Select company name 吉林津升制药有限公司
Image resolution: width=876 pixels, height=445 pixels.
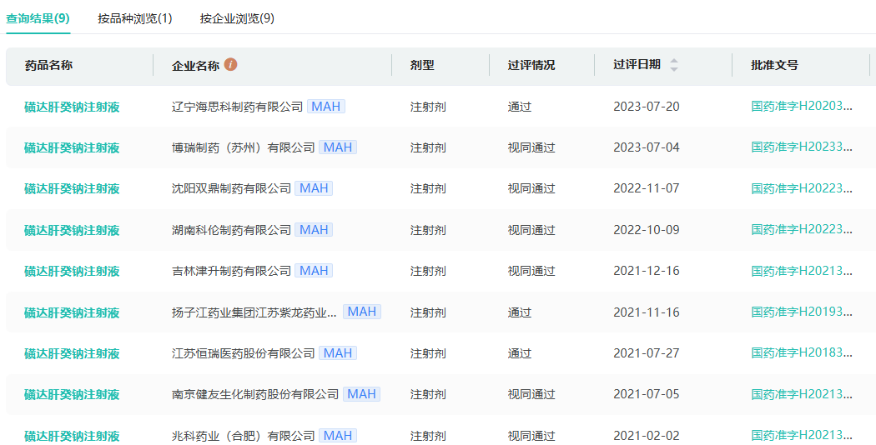click(232, 272)
